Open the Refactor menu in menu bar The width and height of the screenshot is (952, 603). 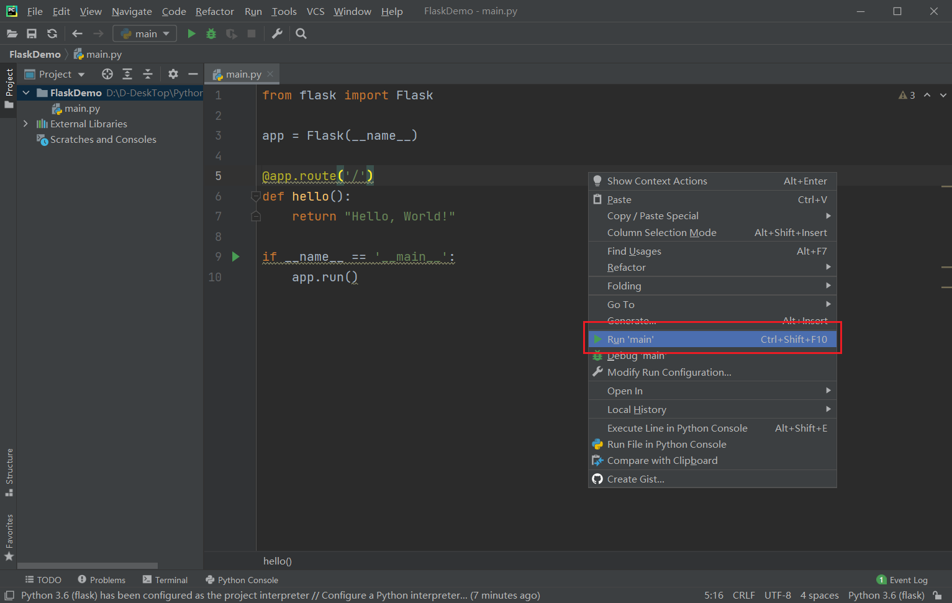tap(214, 11)
